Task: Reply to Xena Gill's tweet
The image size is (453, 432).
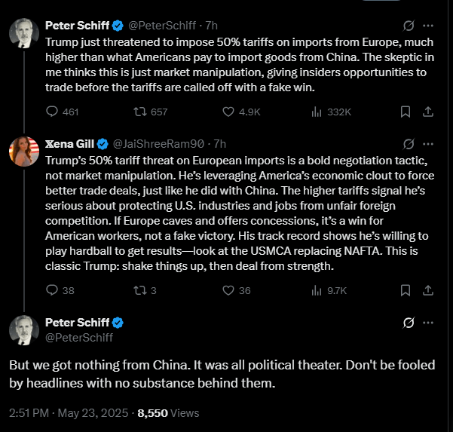Action: point(52,290)
